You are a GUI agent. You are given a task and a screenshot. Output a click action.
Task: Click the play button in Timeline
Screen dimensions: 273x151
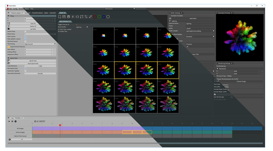pyautogui.click(x=9, y=121)
